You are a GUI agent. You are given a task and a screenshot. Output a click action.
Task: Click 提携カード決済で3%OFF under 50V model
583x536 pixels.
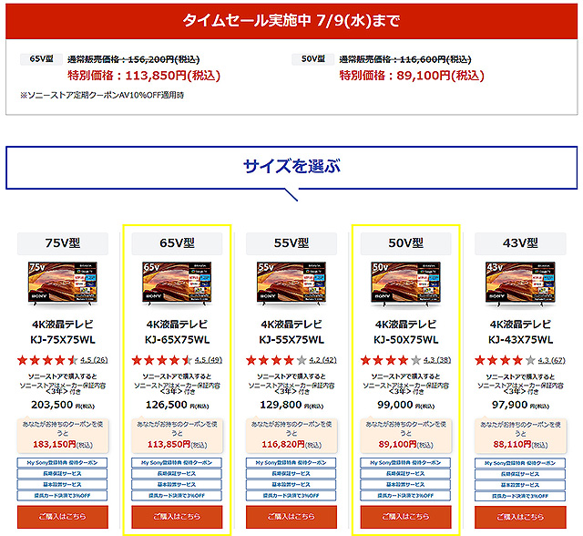click(x=405, y=496)
